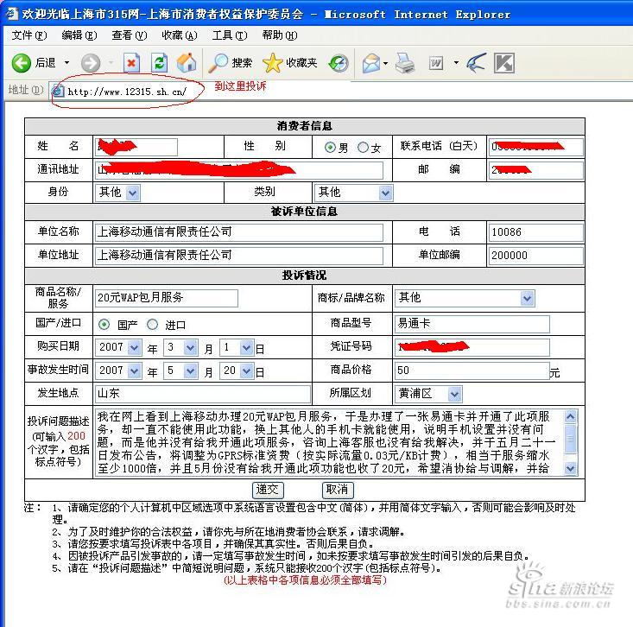Image resolution: width=633 pixels, height=627 pixels.
Task: Click the blue bird toolbar icon
Action: [477, 63]
